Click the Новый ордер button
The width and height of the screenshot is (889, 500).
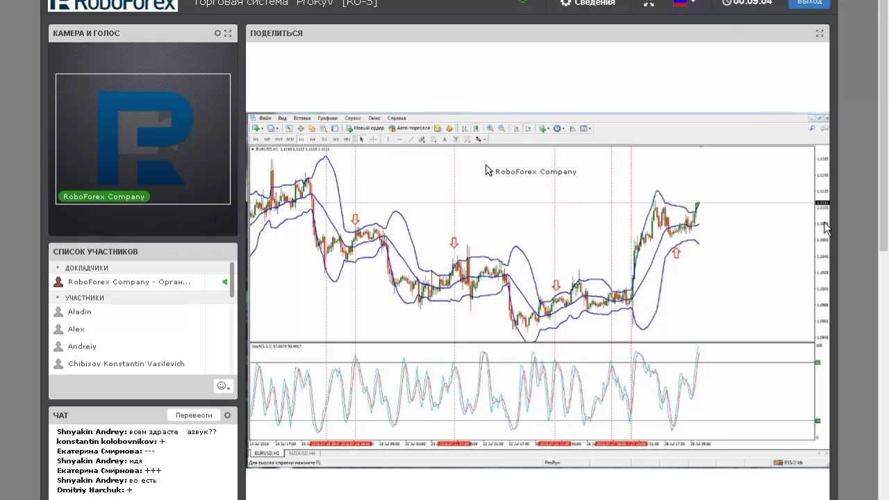coord(365,128)
